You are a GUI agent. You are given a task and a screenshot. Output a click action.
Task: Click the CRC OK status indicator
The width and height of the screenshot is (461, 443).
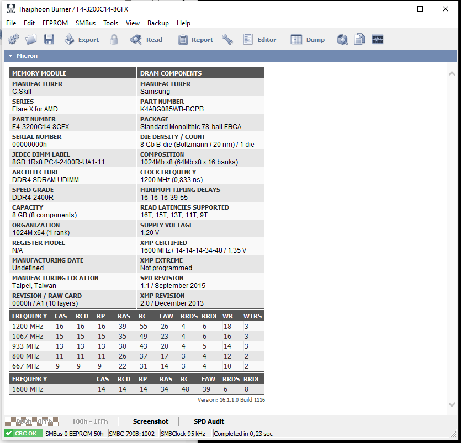pyautogui.click(x=24, y=434)
